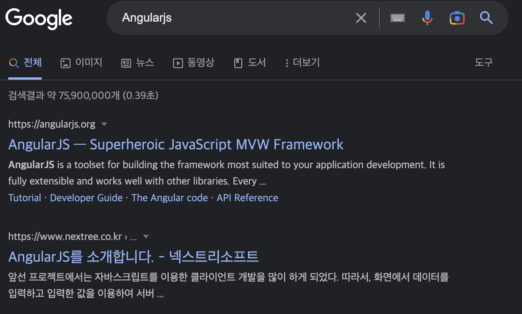The width and height of the screenshot is (522, 314).
Task: Select the 전체 tab
Action: [25, 63]
